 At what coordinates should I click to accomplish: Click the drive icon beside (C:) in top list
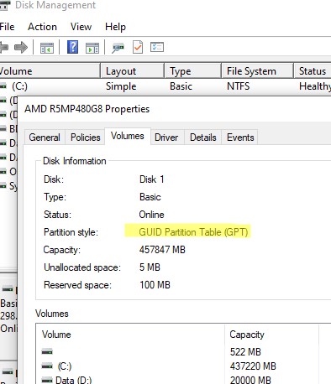pos(3,86)
